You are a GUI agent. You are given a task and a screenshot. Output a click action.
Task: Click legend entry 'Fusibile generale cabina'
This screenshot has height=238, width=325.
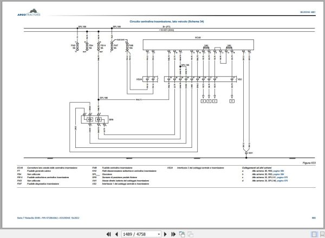pos(39,171)
